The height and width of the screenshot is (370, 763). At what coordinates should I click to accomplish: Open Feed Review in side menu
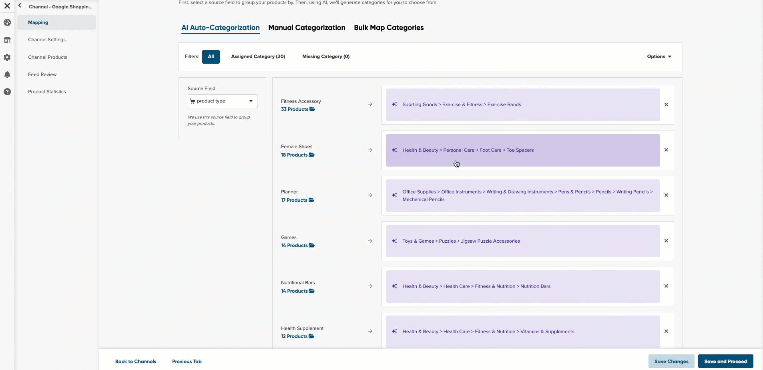tap(42, 74)
